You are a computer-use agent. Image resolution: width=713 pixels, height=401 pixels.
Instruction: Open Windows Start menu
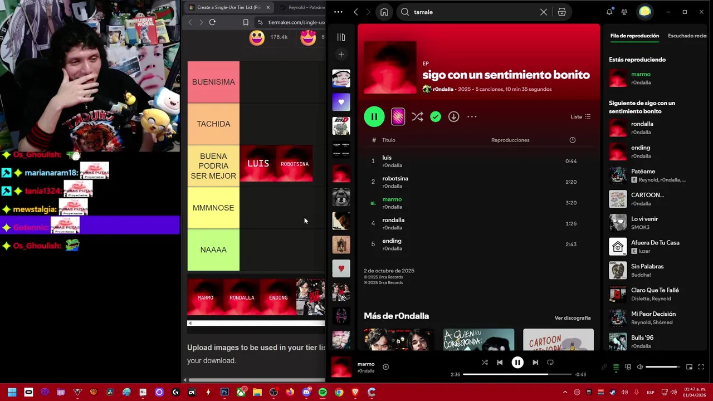pos(12,392)
